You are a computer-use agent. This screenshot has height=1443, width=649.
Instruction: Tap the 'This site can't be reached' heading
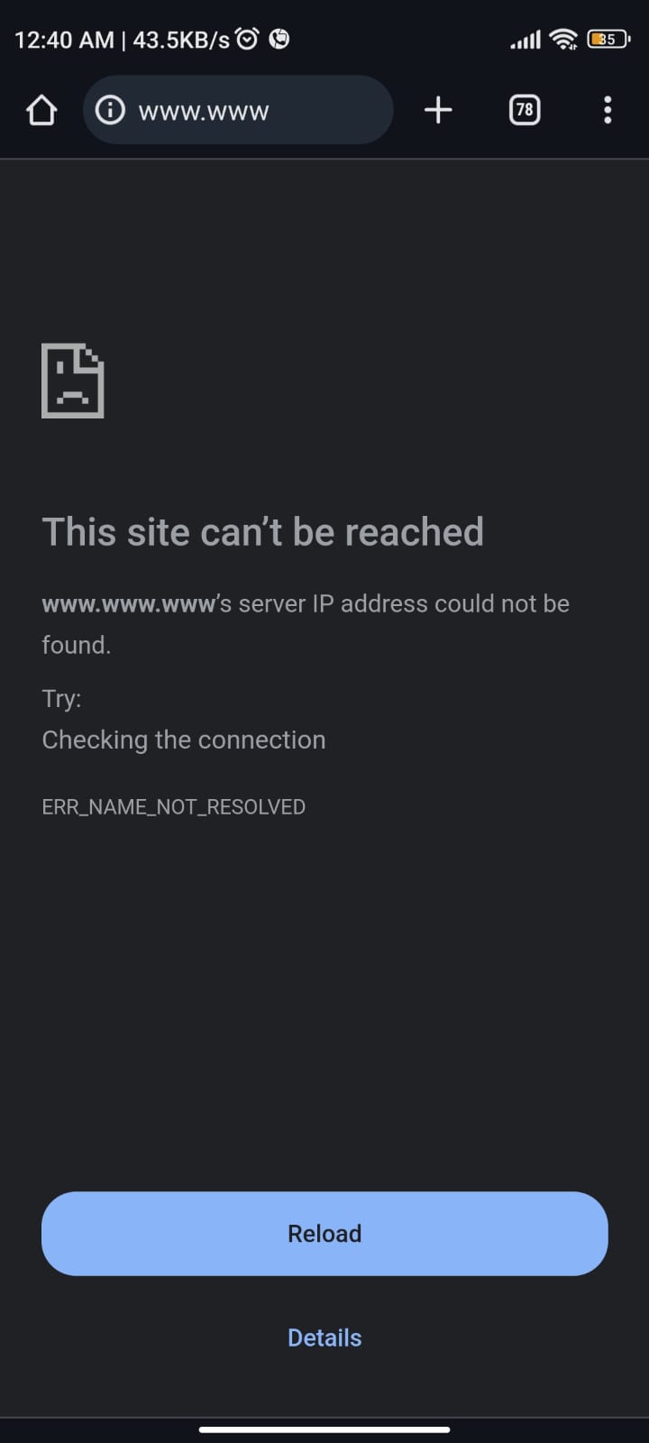[x=263, y=531]
